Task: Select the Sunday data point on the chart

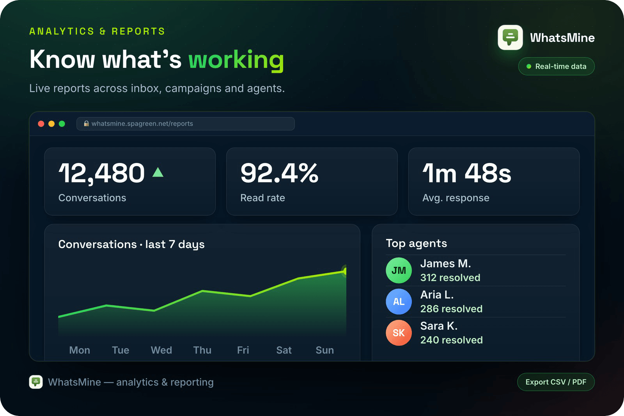Action: point(345,271)
